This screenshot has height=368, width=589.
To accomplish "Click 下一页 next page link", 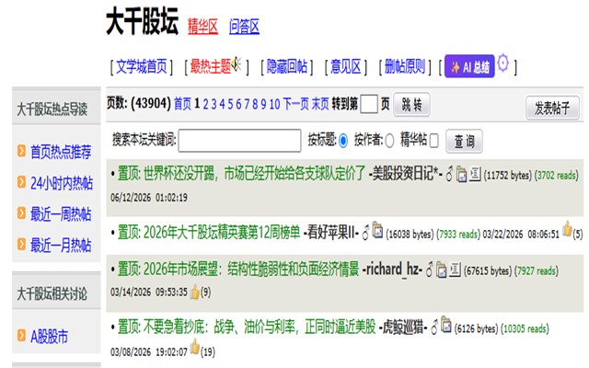I will (x=296, y=104).
